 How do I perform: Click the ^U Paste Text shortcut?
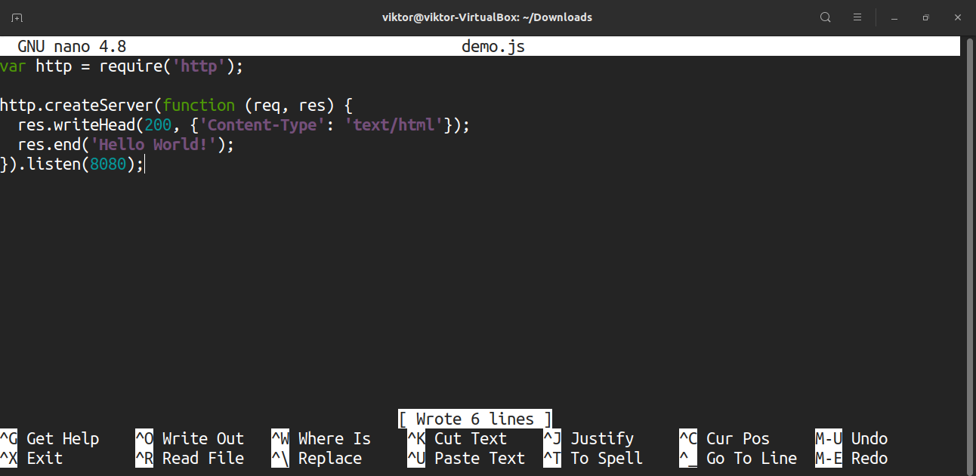click(466, 459)
